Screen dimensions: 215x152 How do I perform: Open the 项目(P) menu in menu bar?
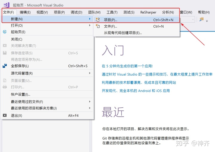click(x=59, y=12)
